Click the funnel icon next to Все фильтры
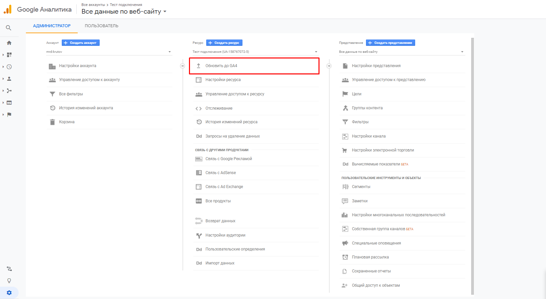This screenshot has height=299, width=546. pyautogui.click(x=52, y=94)
